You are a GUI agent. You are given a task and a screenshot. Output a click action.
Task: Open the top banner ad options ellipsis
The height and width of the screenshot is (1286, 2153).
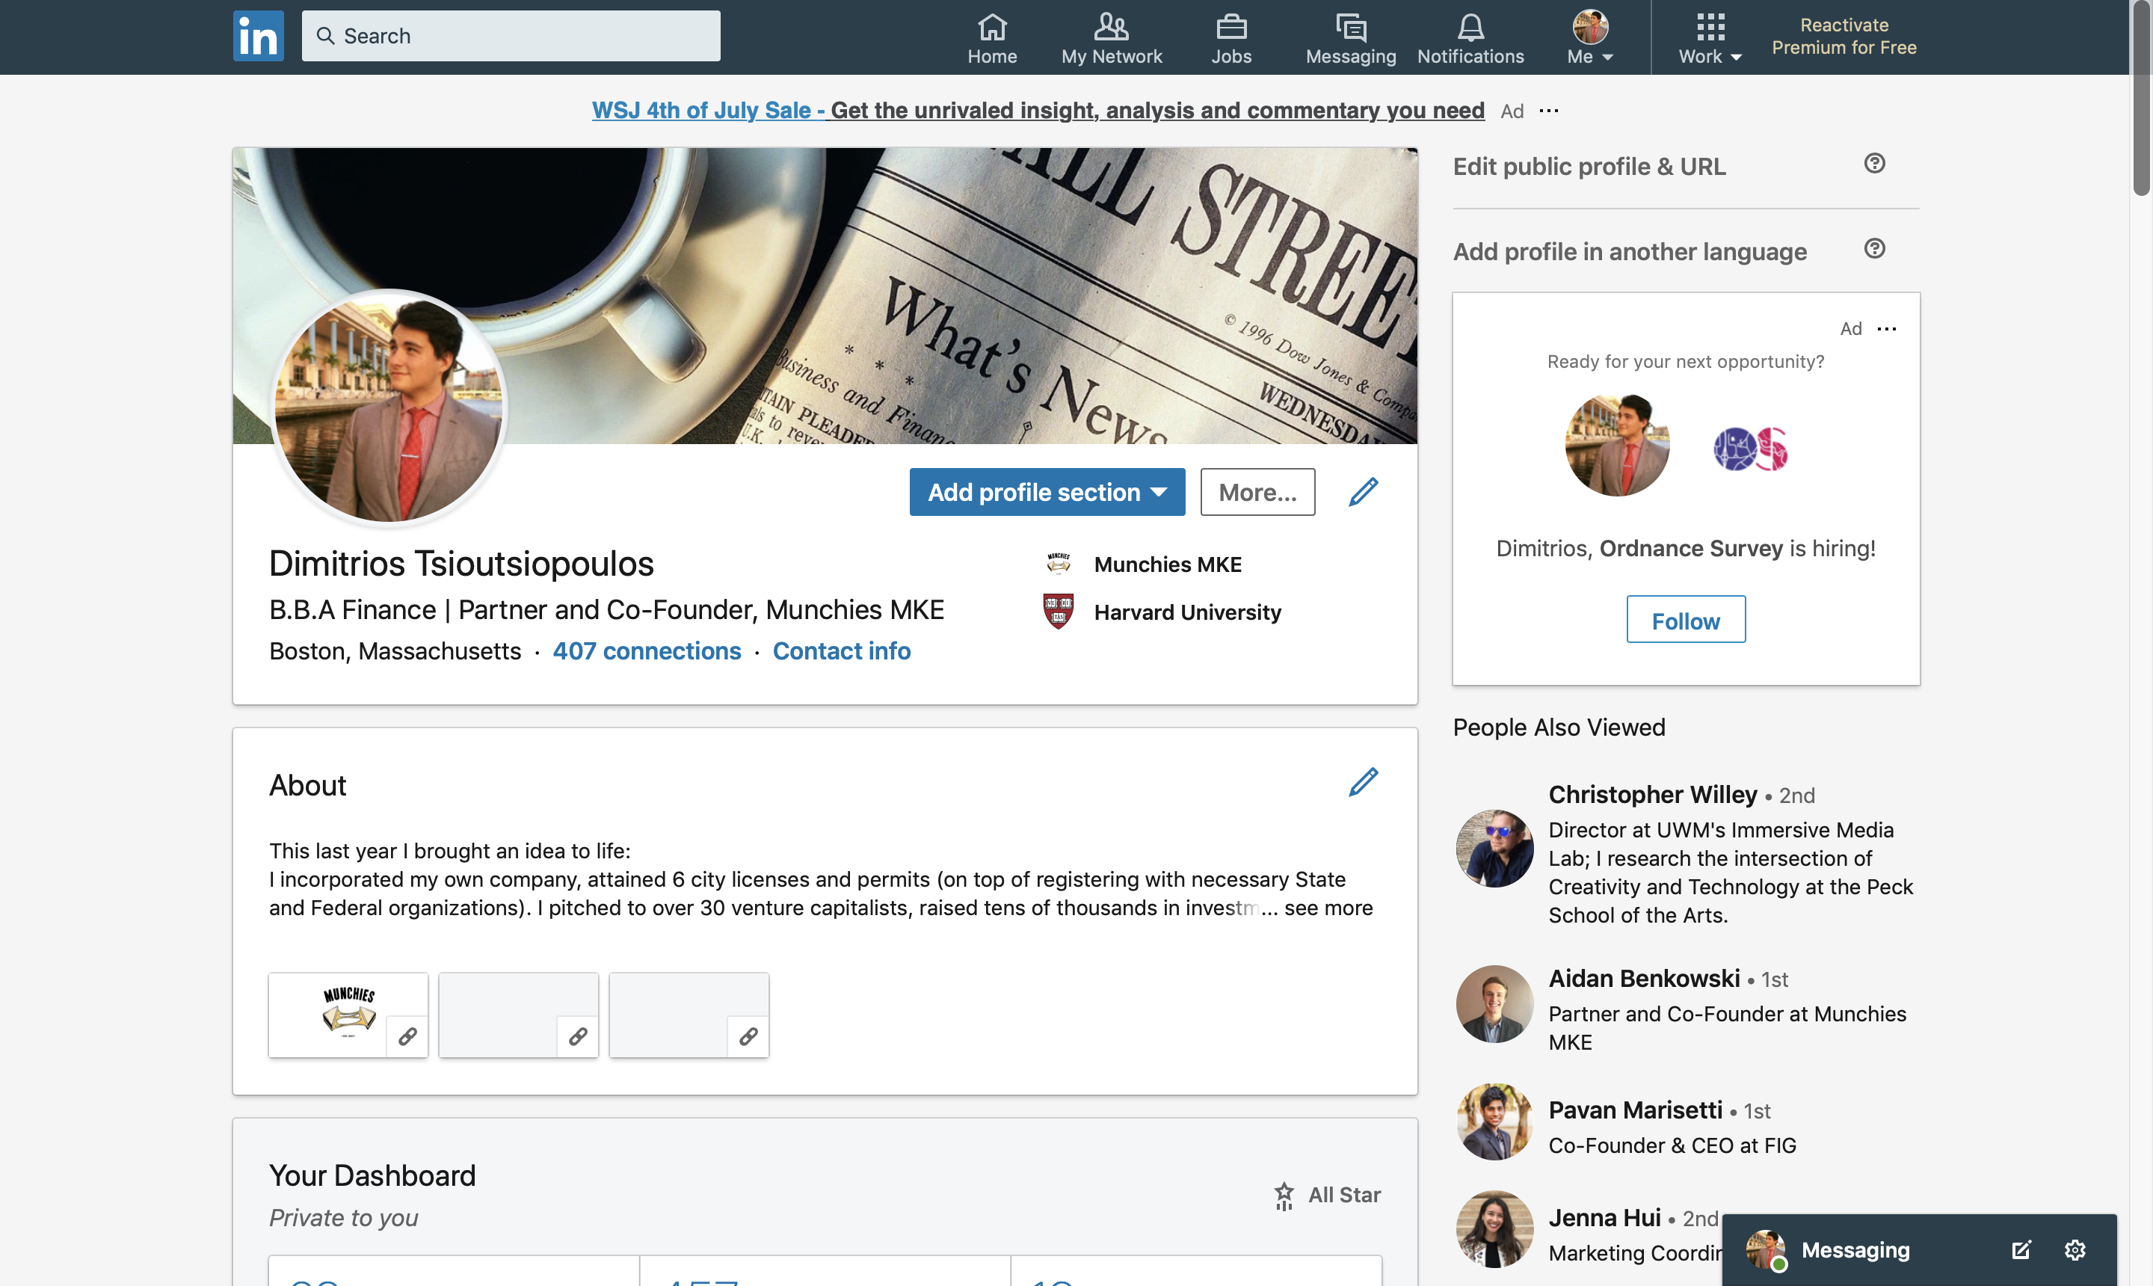point(1549,110)
